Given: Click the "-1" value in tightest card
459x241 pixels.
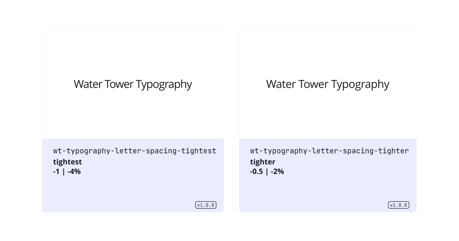Looking at the screenshot, I should click(x=56, y=171).
